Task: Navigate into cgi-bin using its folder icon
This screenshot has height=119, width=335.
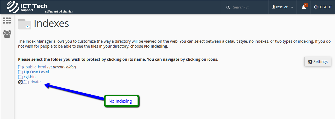Action: tap(21, 77)
